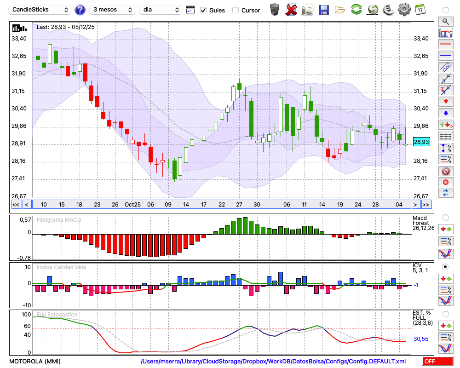This screenshot has height=368, width=460.
Task: Click the calendar icon showing 17
Action: [420, 9]
